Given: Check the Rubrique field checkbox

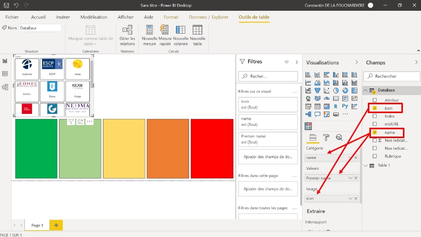Looking at the screenshot, I should (x=375, y=156).
